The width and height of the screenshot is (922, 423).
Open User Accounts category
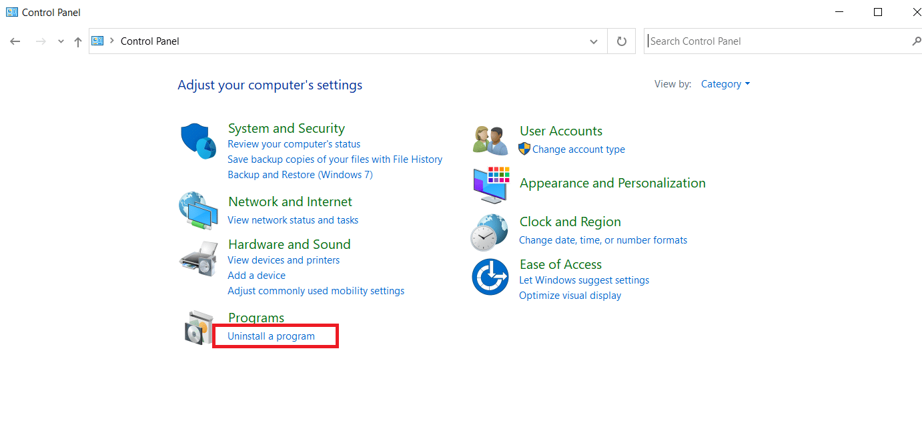561,131
